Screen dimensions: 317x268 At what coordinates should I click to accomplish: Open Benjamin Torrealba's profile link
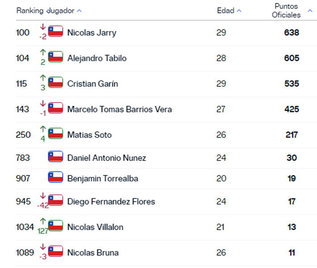(103, 178)
